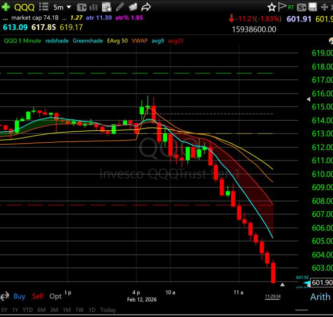Open the notes folder icon
Screen dimensions: 333x317
[133, 7]
